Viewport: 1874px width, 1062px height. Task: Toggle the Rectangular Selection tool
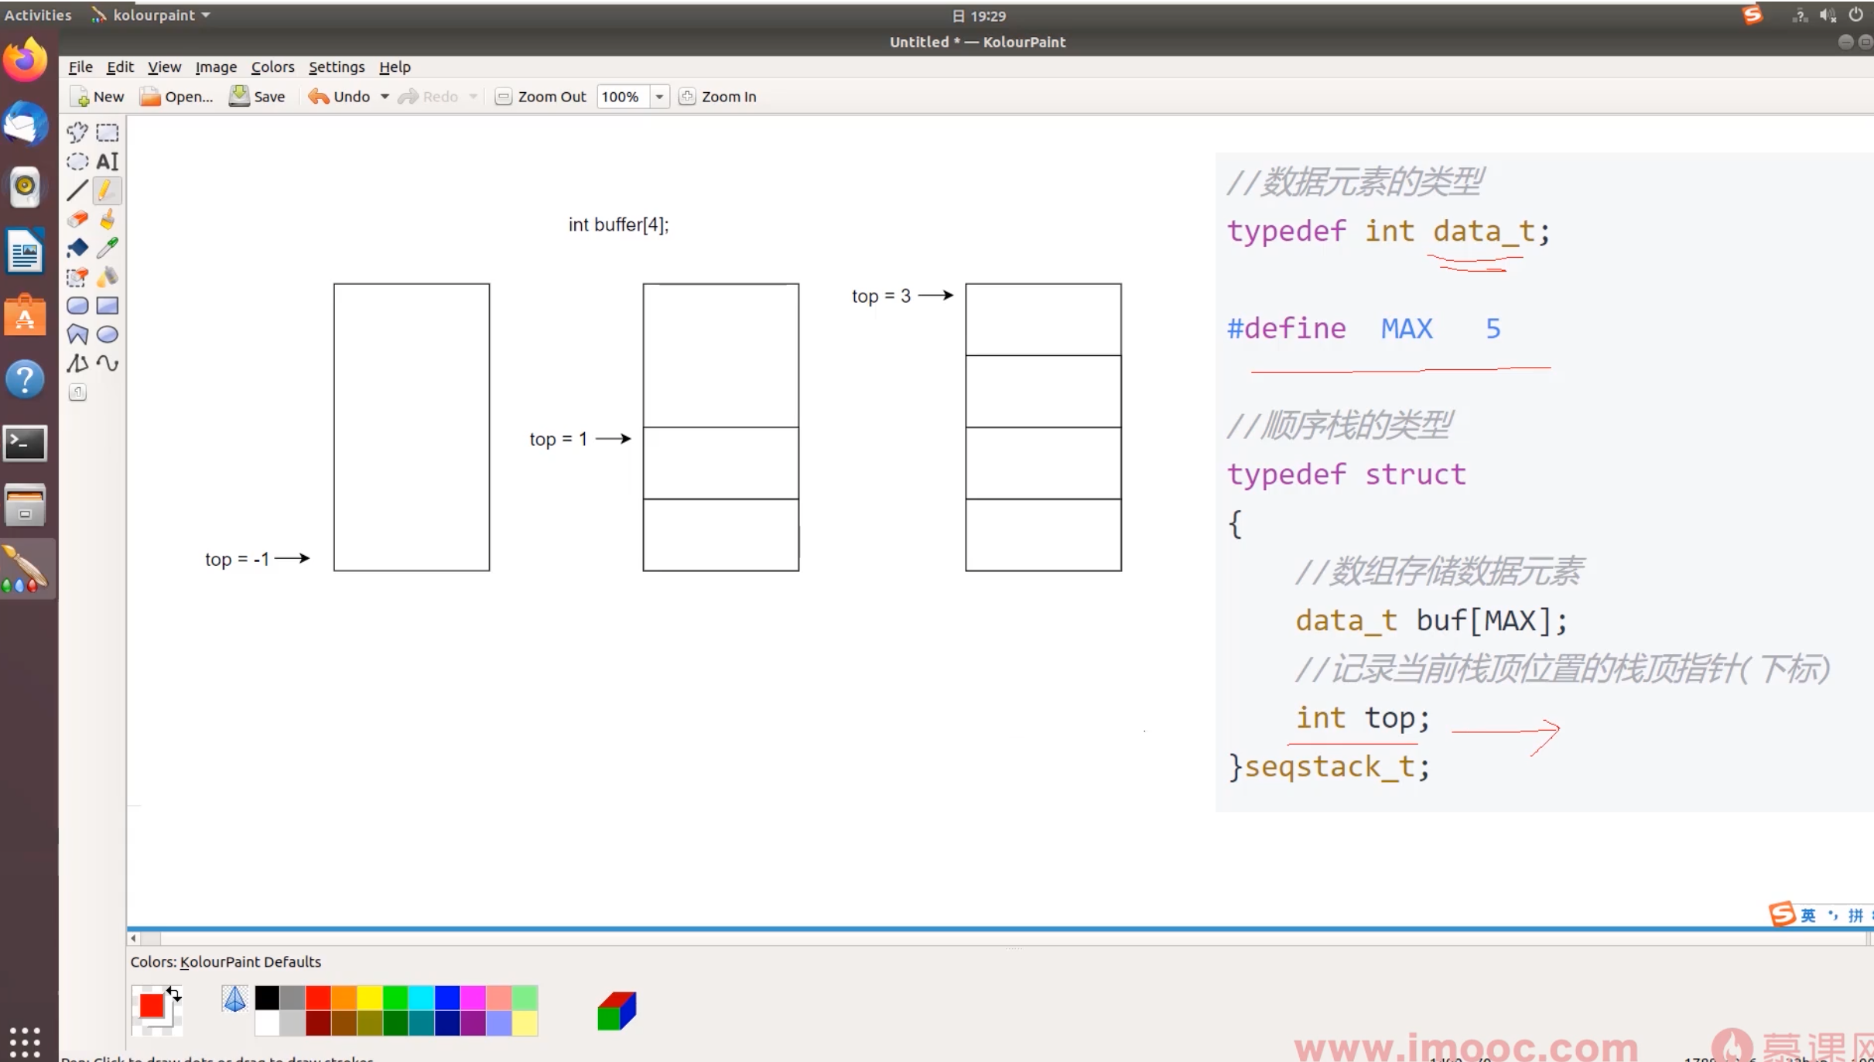(107, 132)
